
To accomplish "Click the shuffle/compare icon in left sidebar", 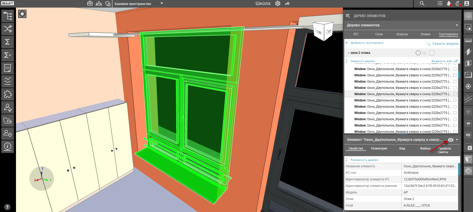I will pos(8,29).
